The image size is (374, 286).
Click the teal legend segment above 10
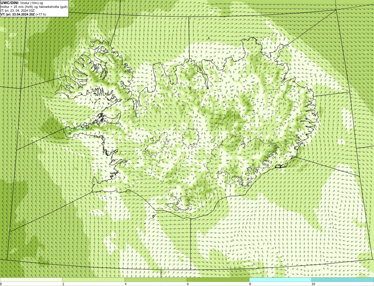point(343,280)
